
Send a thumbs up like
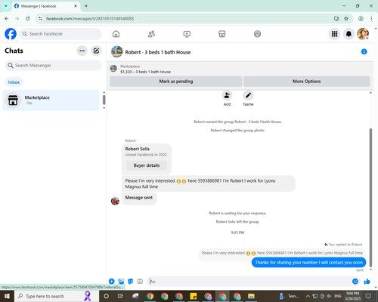tap(367, 282)
